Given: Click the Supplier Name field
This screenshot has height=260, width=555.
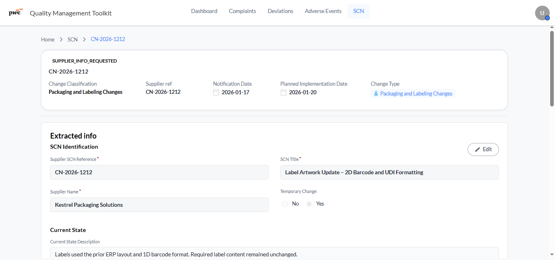Looking at the screenshot, I should [x=159, y=205].
